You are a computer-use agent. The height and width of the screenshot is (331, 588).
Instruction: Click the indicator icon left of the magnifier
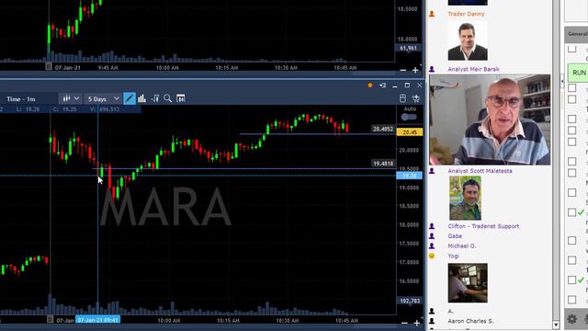[155, 98]
